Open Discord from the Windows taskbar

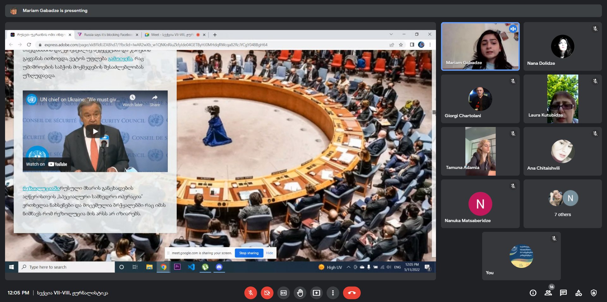pos(219,267)
